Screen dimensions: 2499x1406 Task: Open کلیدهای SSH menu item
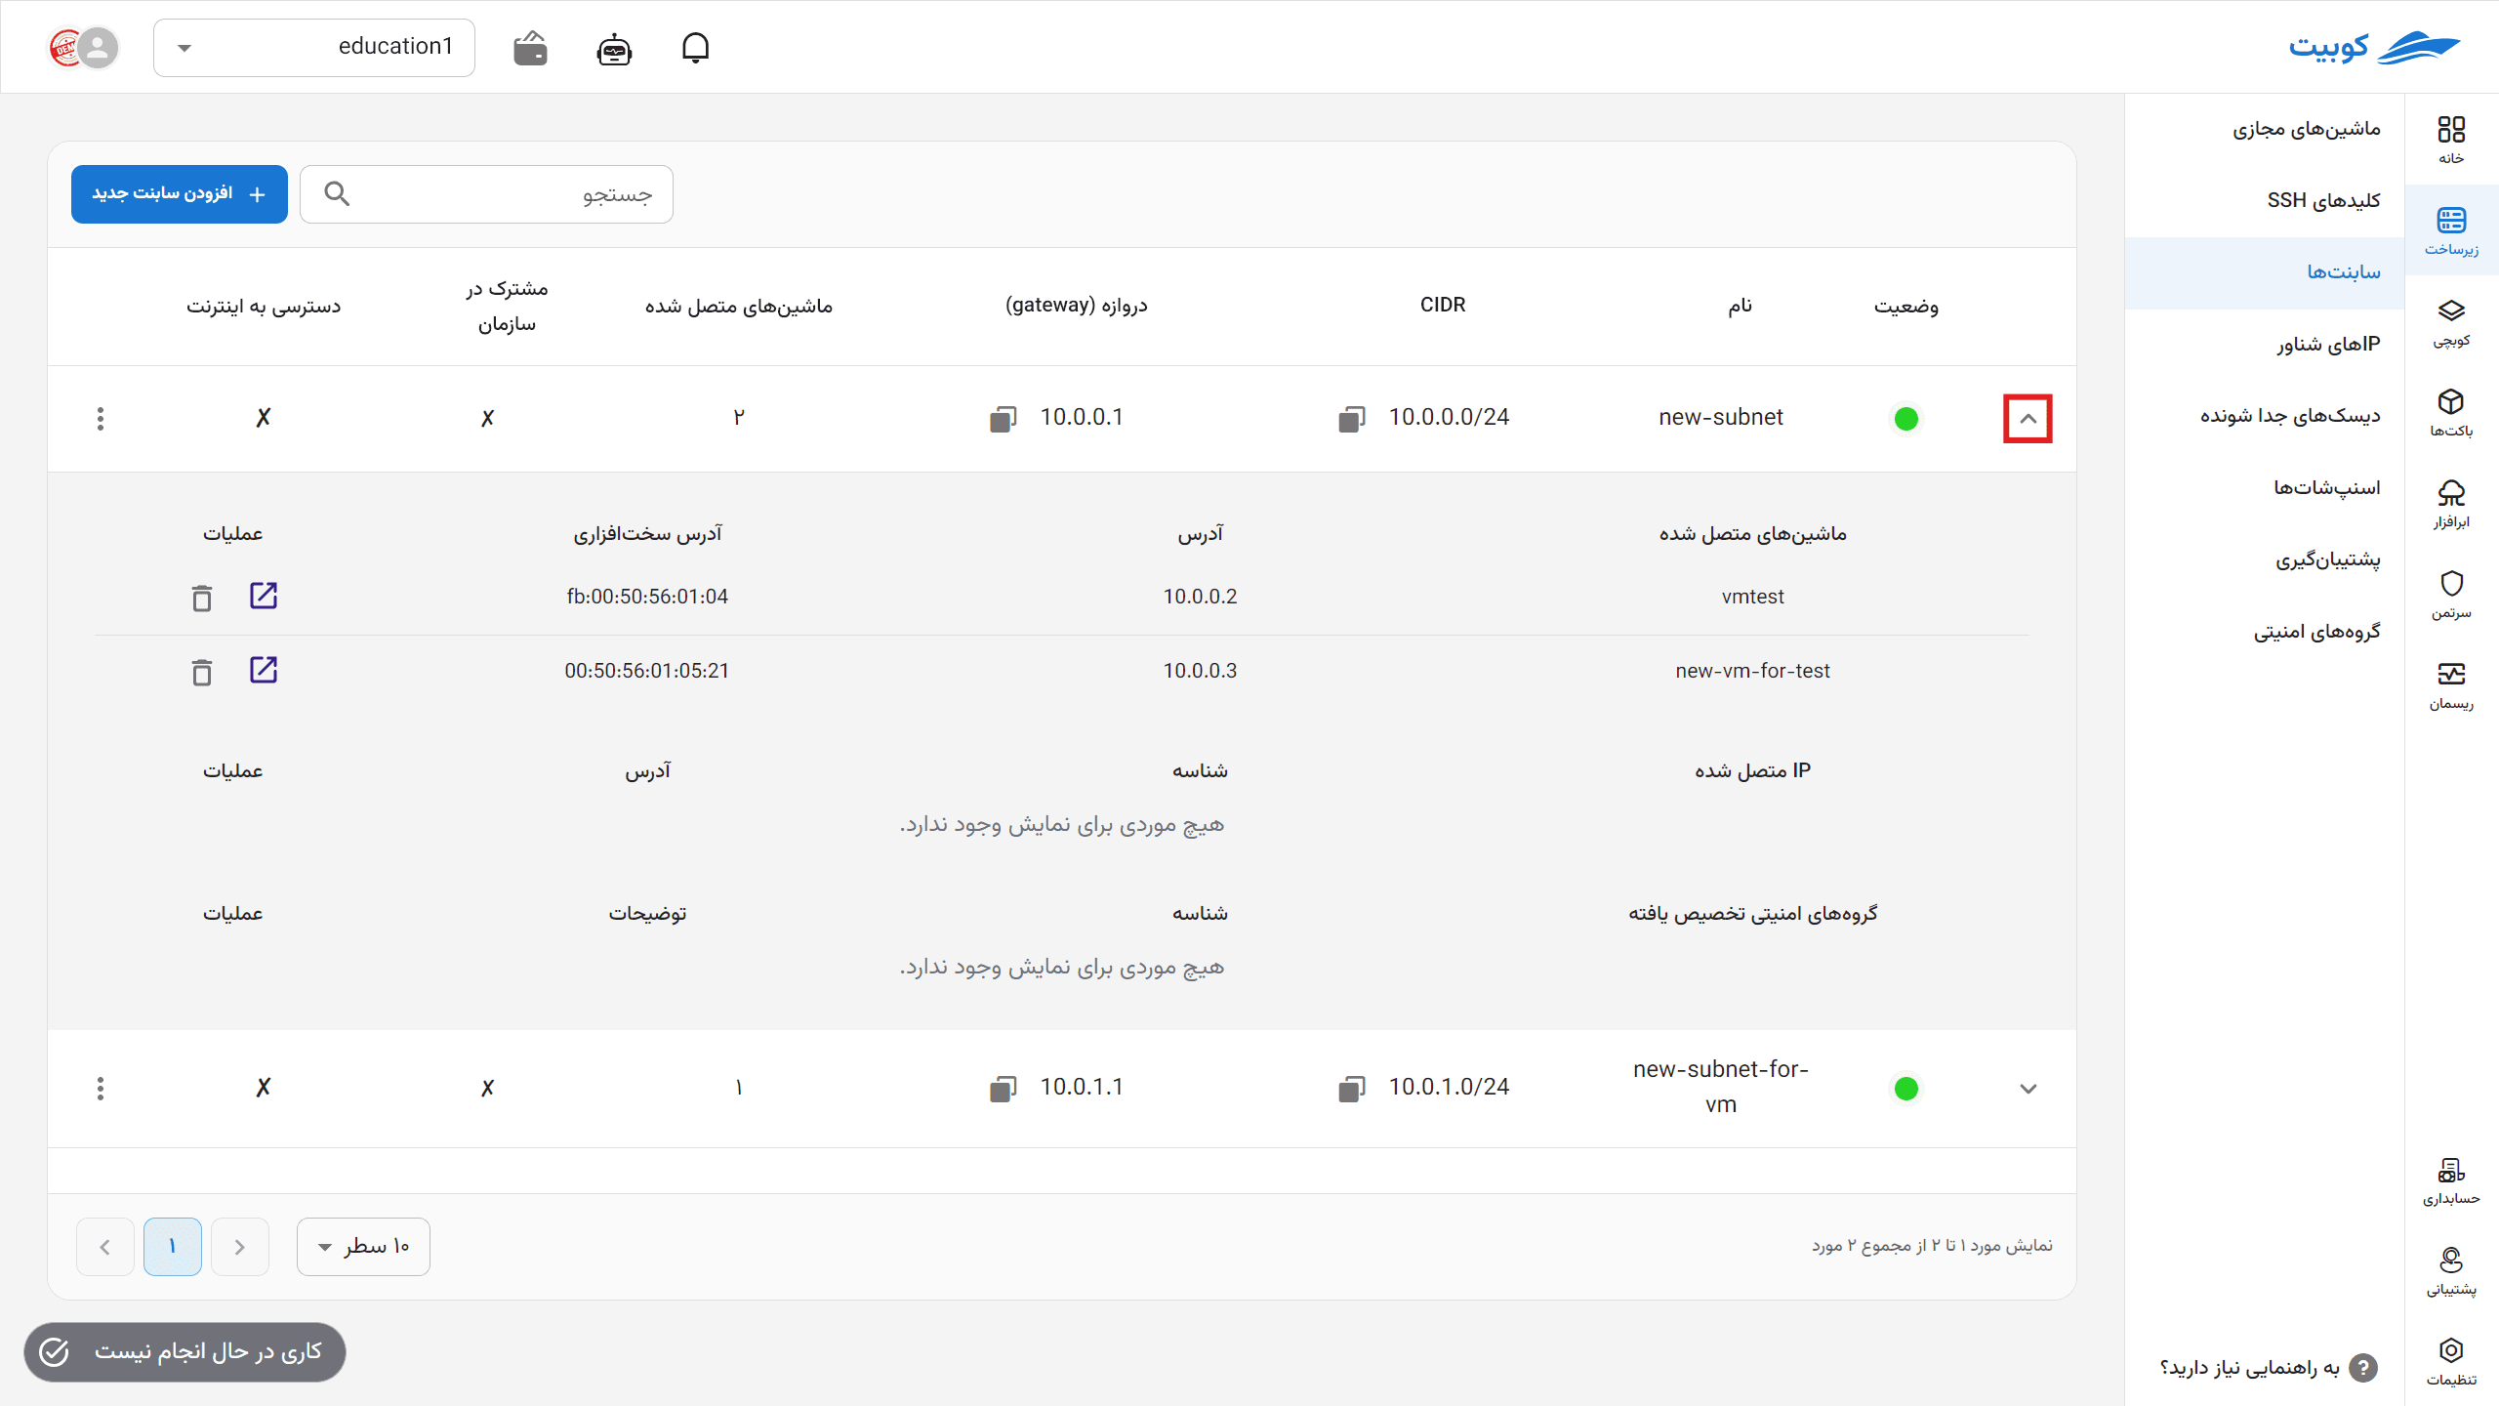click(x=2265, y=201)
